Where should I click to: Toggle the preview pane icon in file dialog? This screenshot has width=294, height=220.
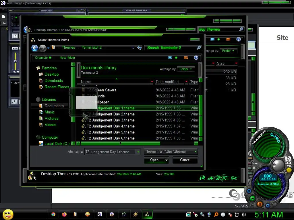[x=186, y=58]
